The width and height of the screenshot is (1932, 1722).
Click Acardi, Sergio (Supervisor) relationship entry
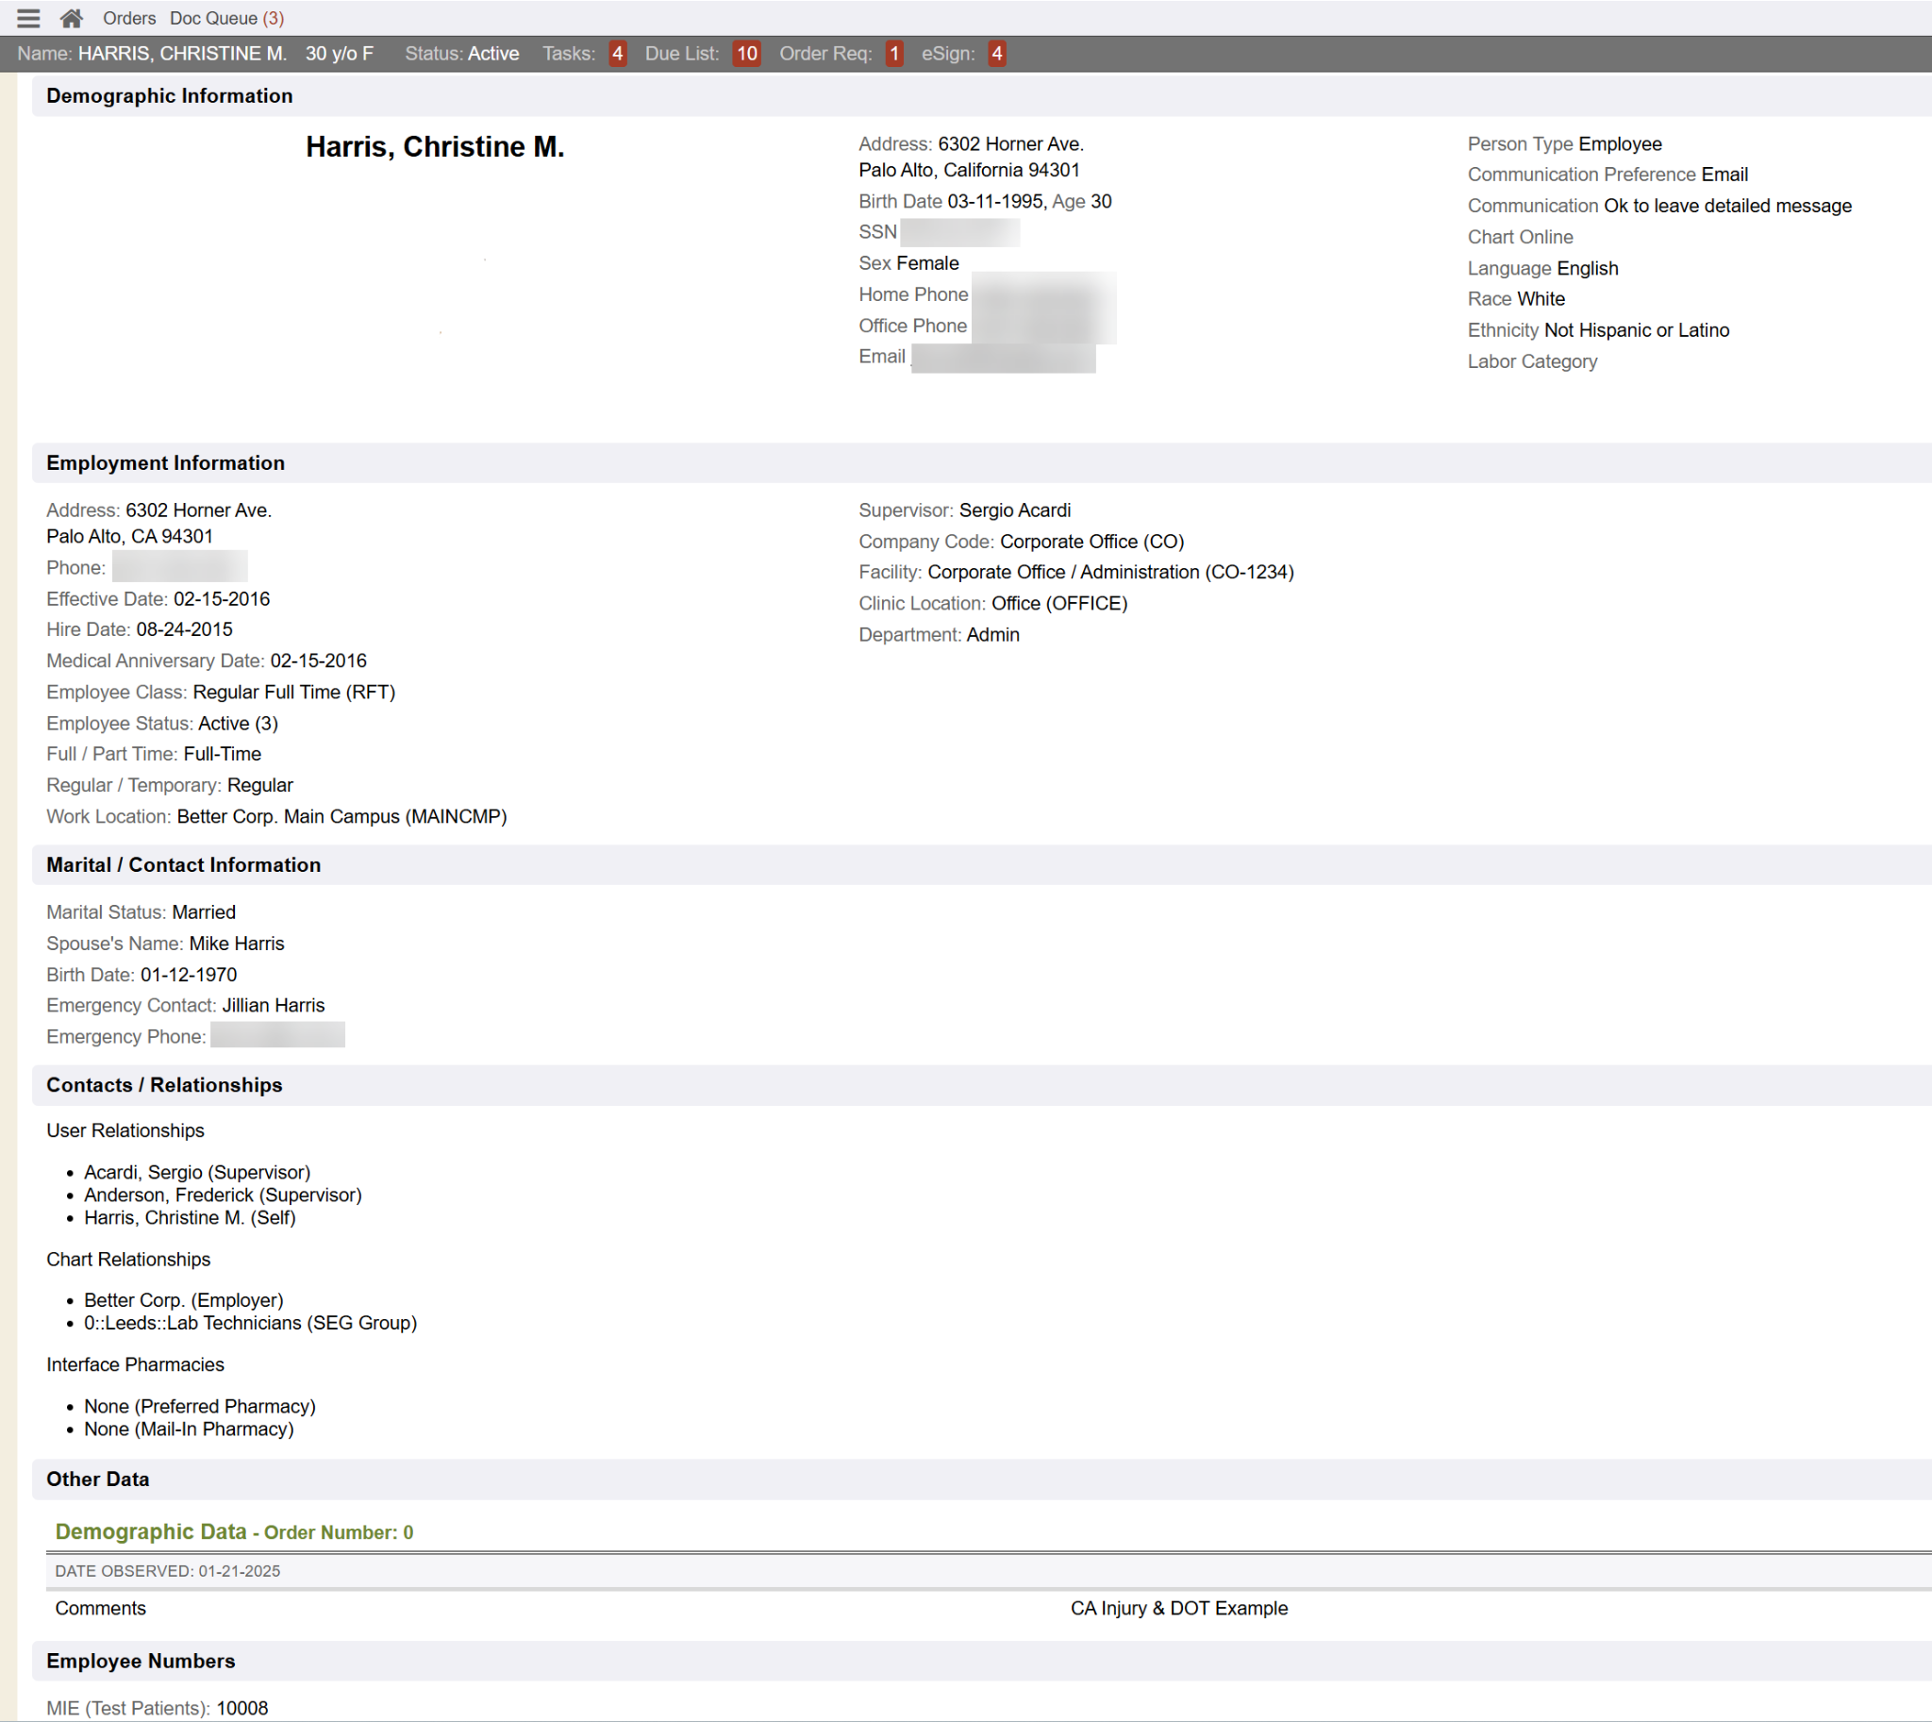point(197,1172)
